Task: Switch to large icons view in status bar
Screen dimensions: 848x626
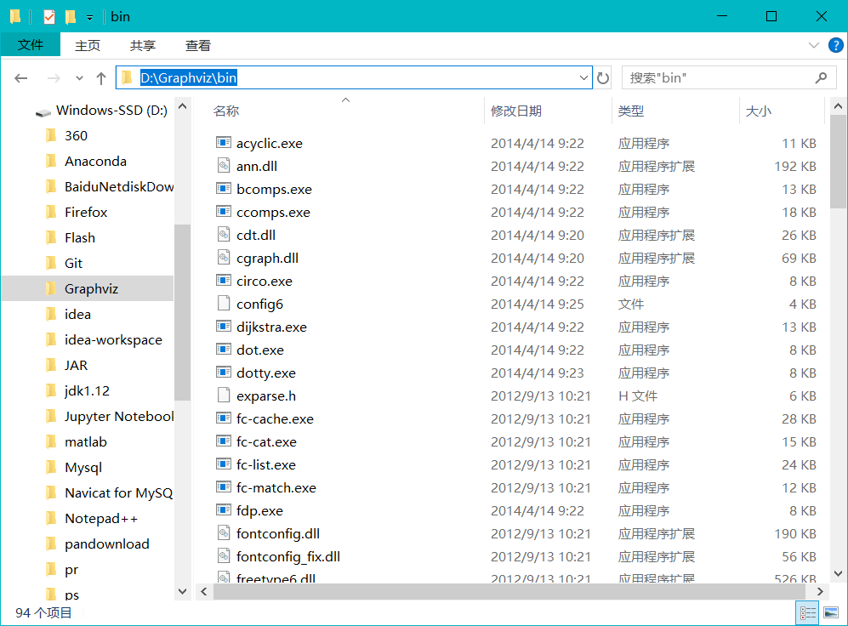Action: click(831, 613)
